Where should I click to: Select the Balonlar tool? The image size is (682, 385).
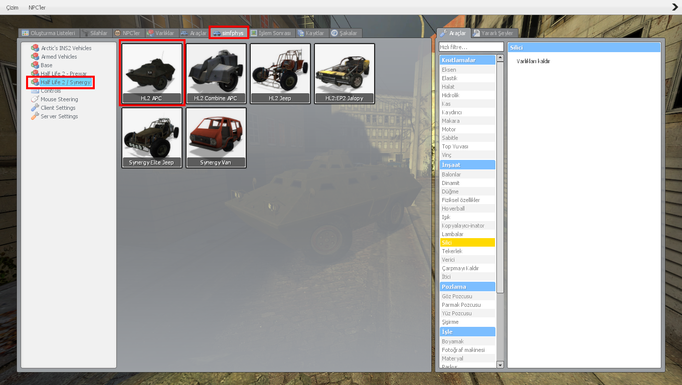(x=467, y=174)
